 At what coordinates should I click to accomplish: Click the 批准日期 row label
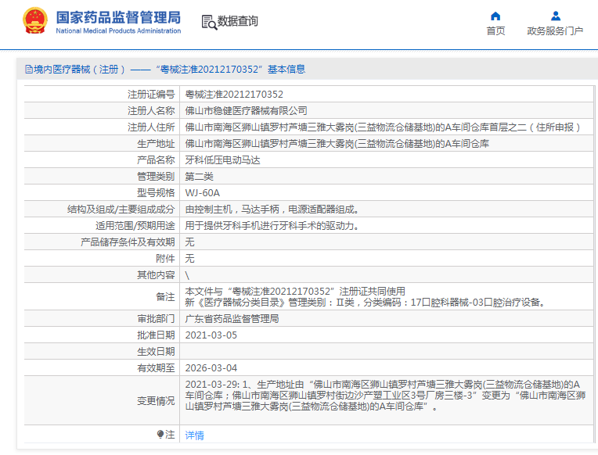tap(156, 335)
